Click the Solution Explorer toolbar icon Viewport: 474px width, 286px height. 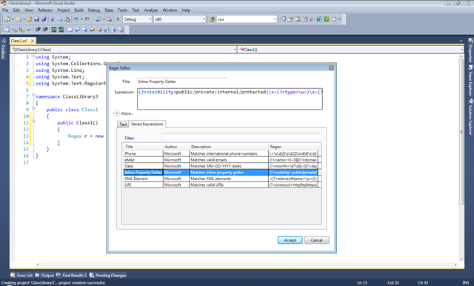pos(283,19)
